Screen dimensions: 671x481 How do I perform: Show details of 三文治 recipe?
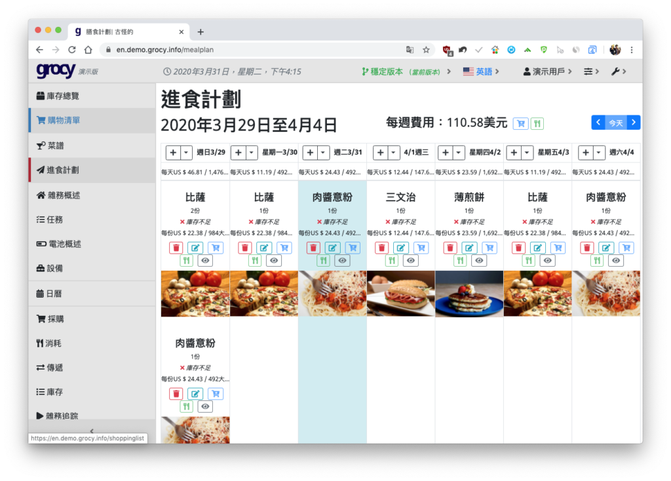[x=411, y=260]
